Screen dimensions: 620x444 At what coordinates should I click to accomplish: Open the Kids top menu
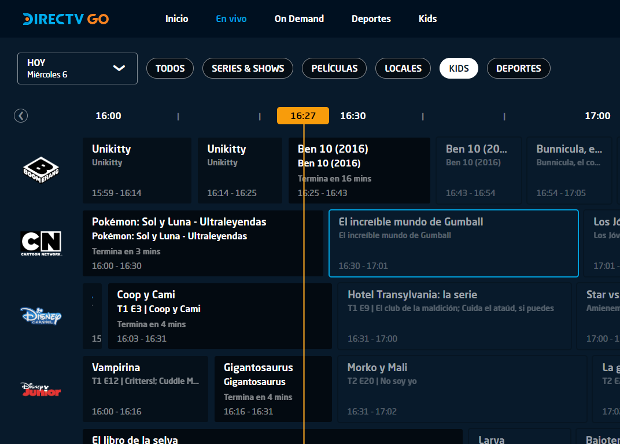coord(428,18)
